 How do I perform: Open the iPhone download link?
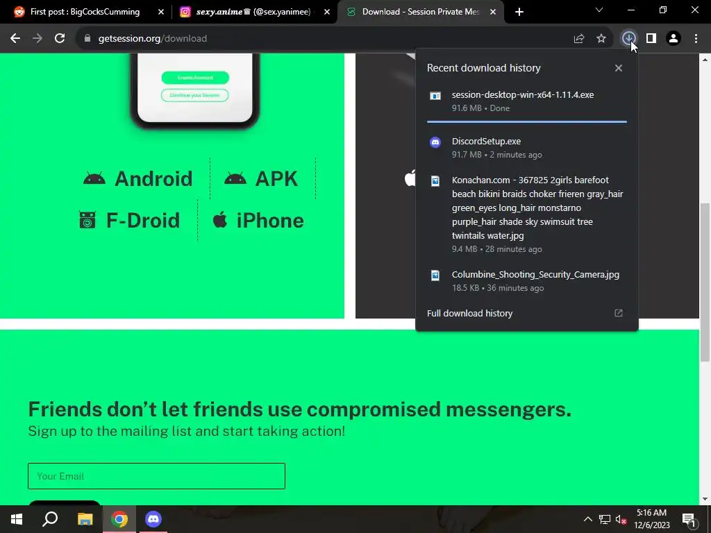click(x=258, y=220)
